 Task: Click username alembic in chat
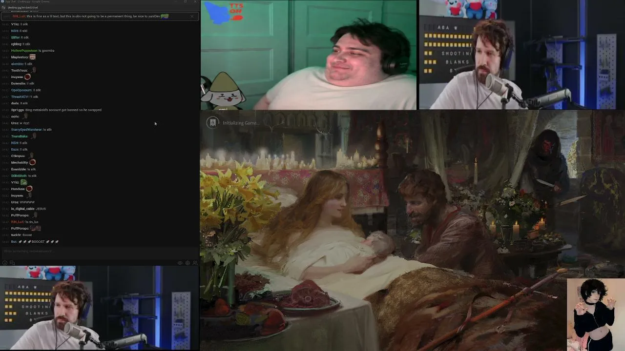[17, 64]
